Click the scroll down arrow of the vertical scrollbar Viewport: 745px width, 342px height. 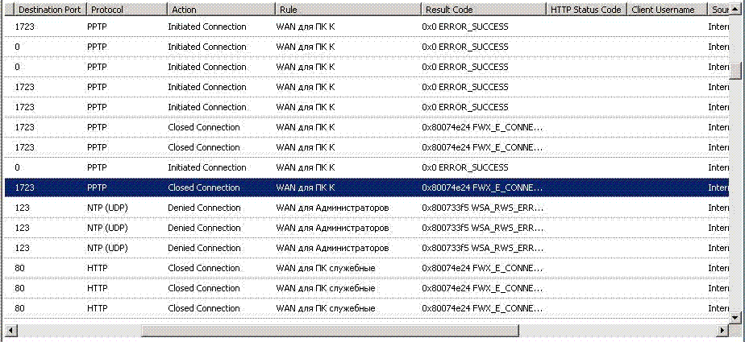coord(735,319)
